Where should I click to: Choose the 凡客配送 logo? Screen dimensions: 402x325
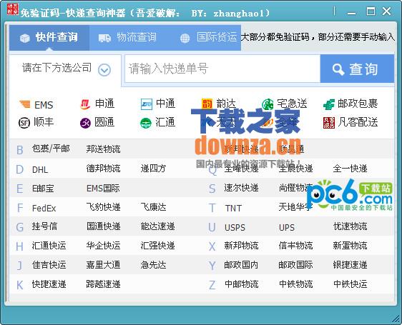tap(329, 123)
